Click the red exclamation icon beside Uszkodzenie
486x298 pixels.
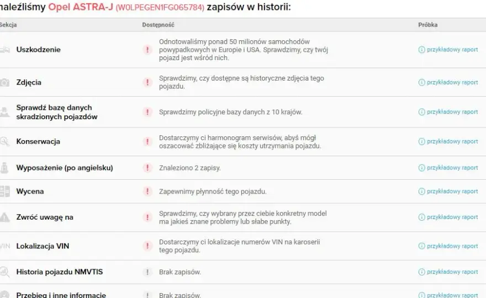(147, 50)
